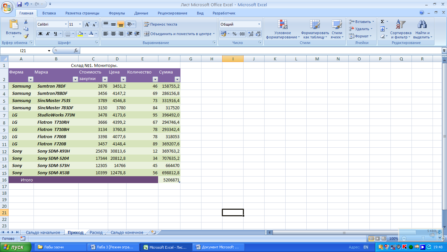Image resolution: width=447 pixels, height=252 pixels.
Task: Select the Format Painter brush
Action: (x=26, y=36)
